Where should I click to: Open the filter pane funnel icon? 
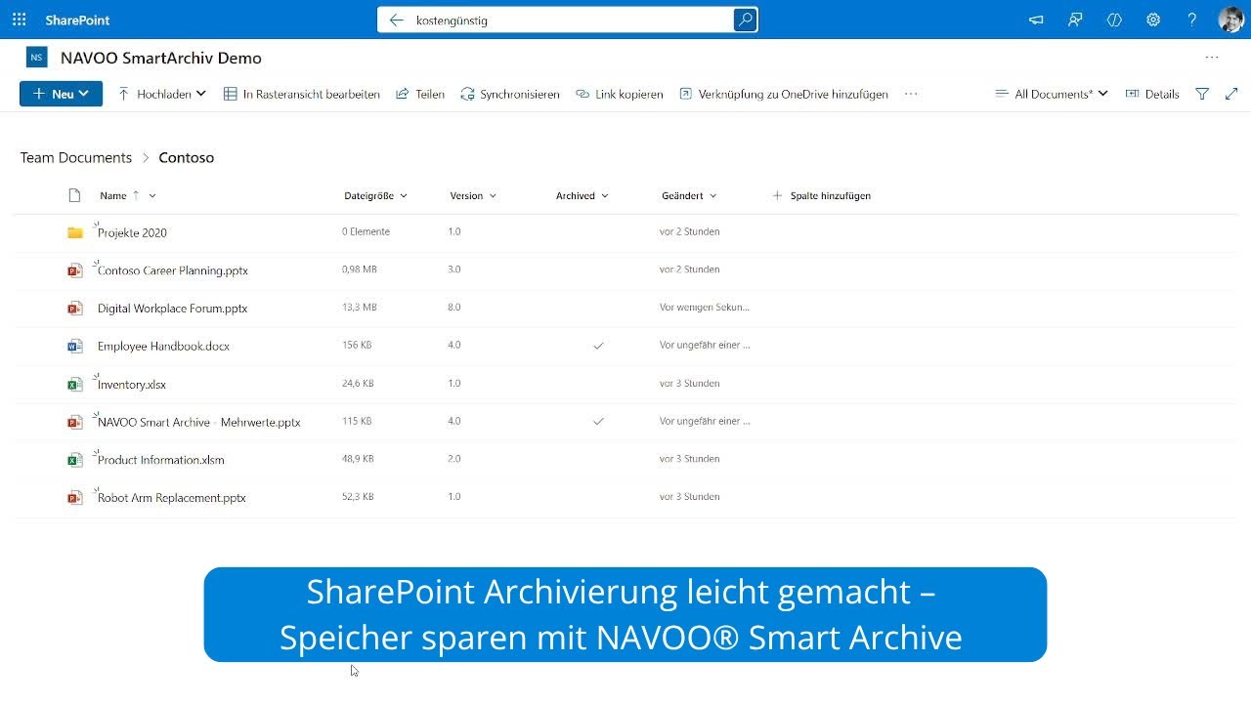(1202, 94)
